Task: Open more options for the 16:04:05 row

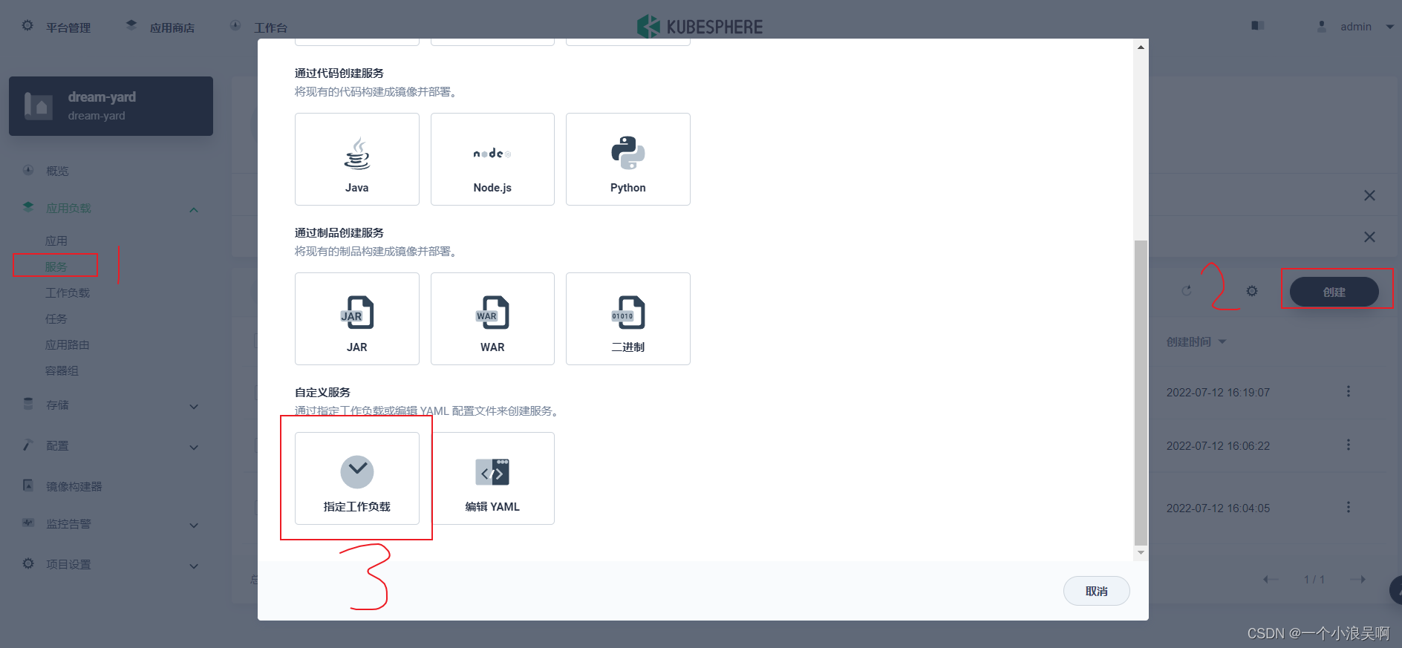Action: [x=1349, y=507]
